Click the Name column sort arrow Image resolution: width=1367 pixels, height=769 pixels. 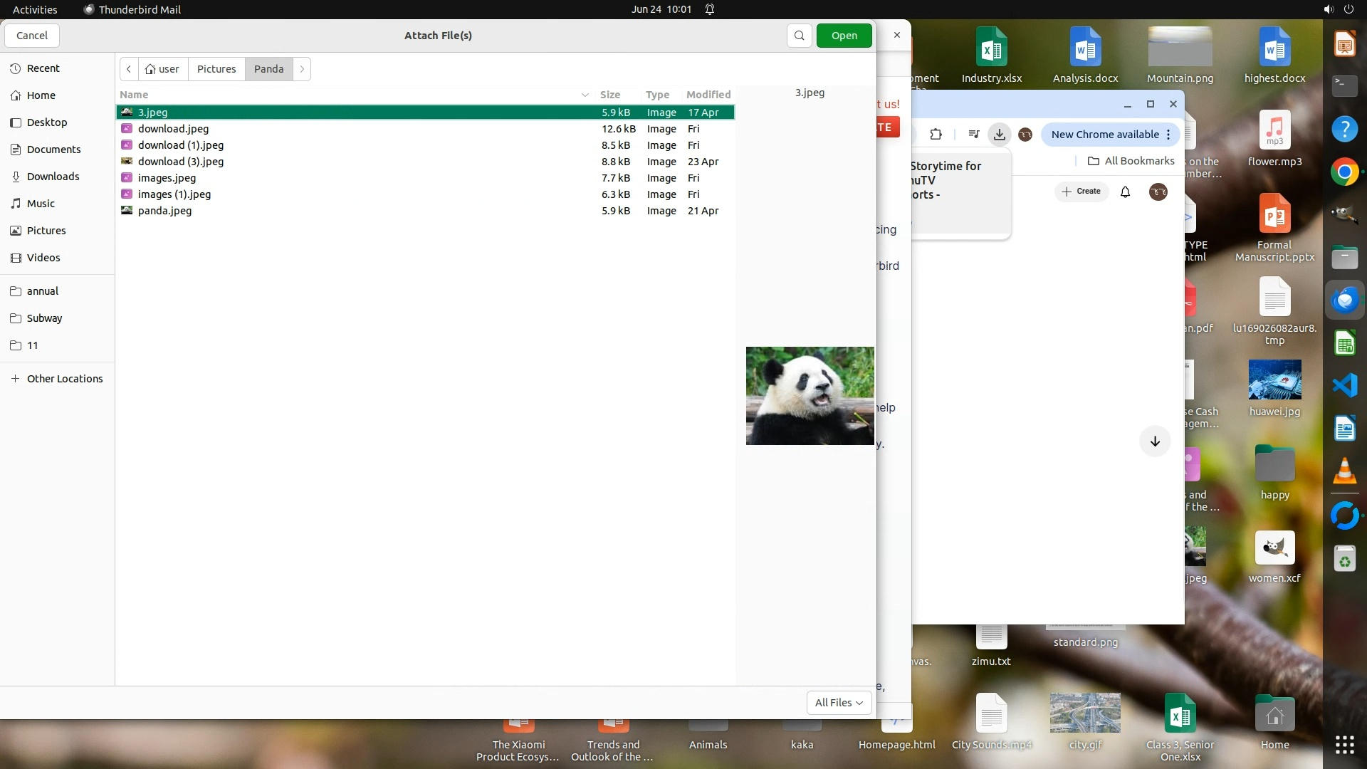point(585,95)
